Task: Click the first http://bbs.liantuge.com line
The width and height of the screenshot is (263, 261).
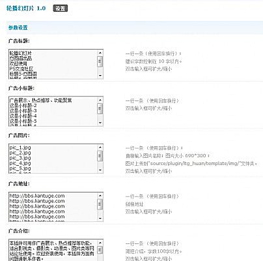Action: coord(37,196)
